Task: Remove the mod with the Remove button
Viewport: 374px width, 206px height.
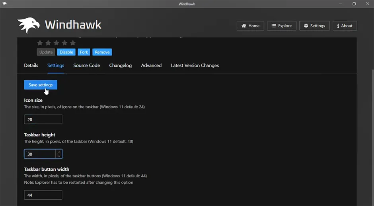Action: click(x=102, y=52)
